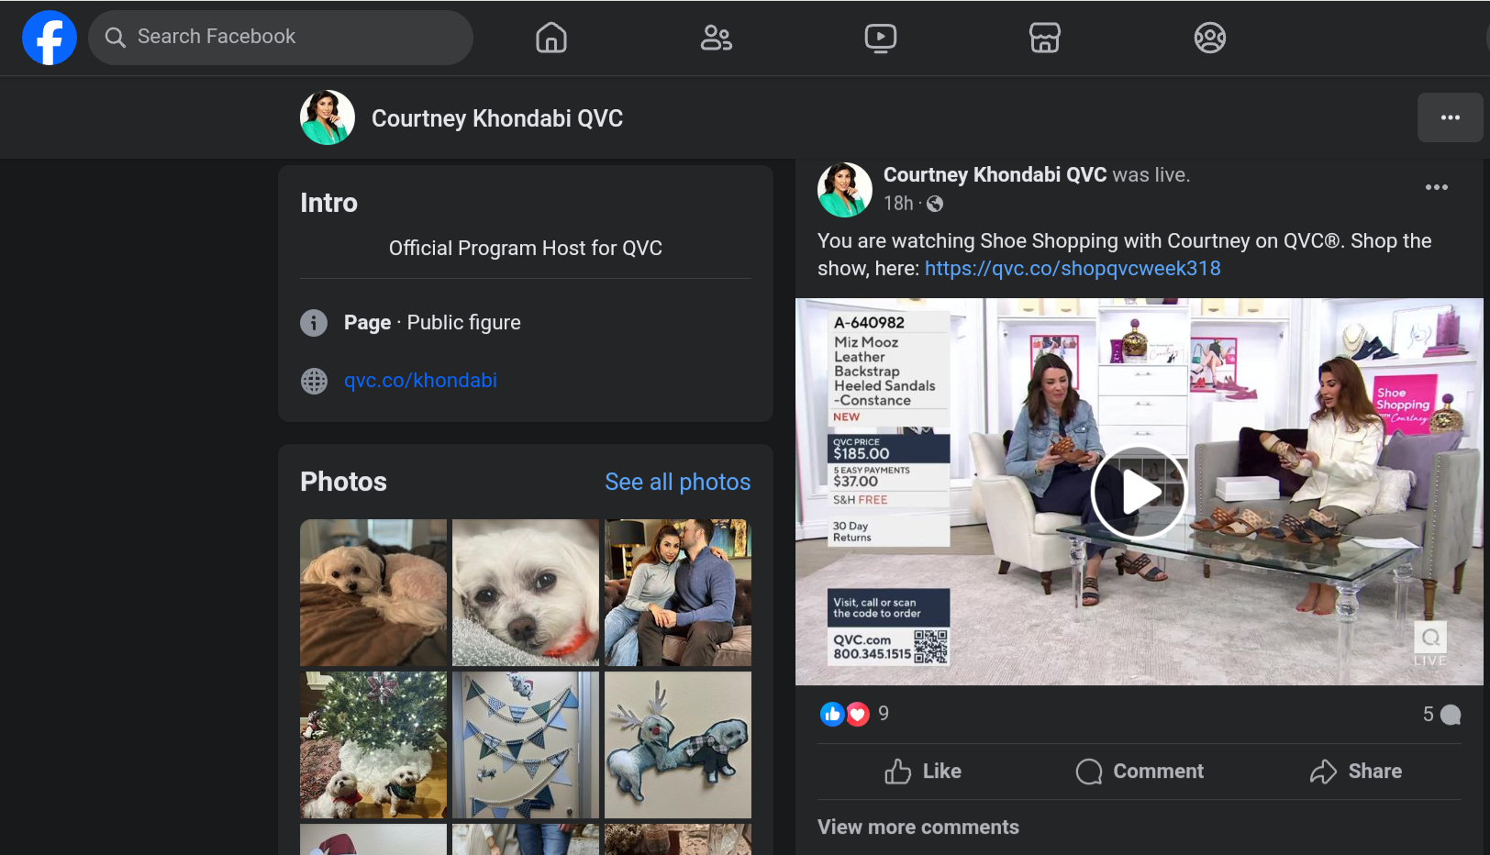Open the qvc.co/khondabi website link

tap(420, 380)
